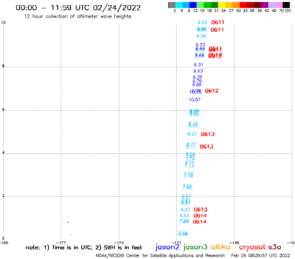Click the bright red 33 ft swatch
The image size is (295, 259).
tap(243, 5)
